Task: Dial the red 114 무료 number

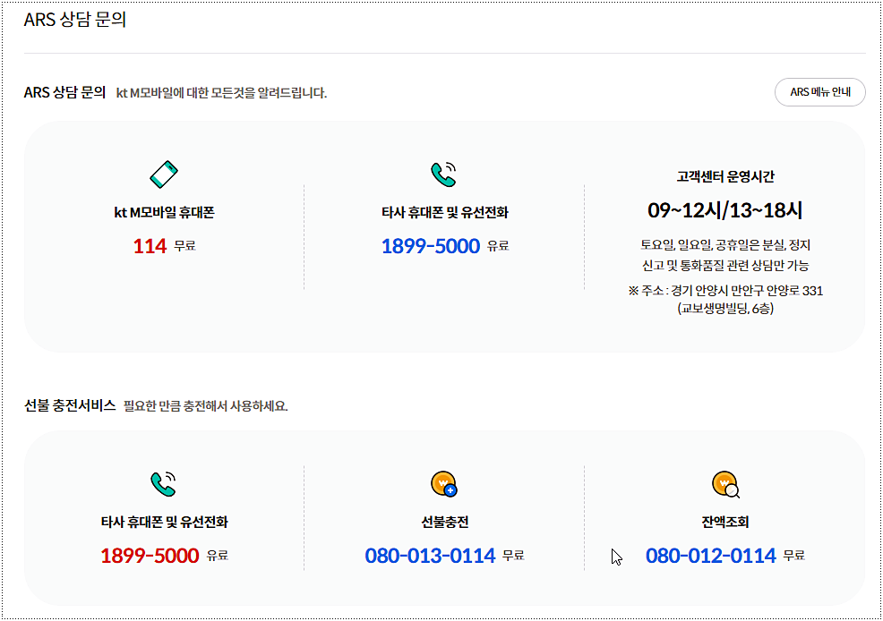Action: 150,246
